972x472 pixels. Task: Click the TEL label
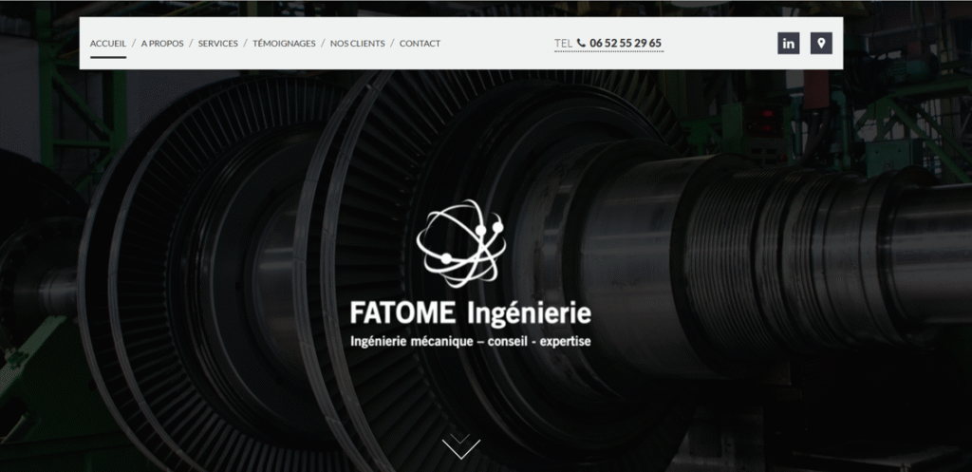[563, 43]
